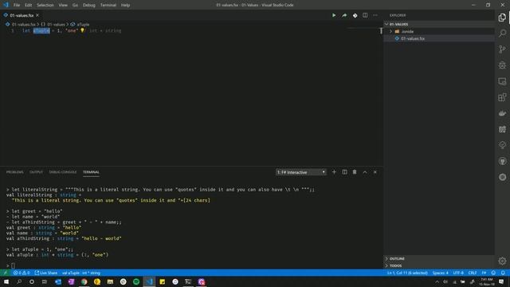The width and height of the screenshot is (510, 287).
Task: Open the File menu
Action: (17, 5)
